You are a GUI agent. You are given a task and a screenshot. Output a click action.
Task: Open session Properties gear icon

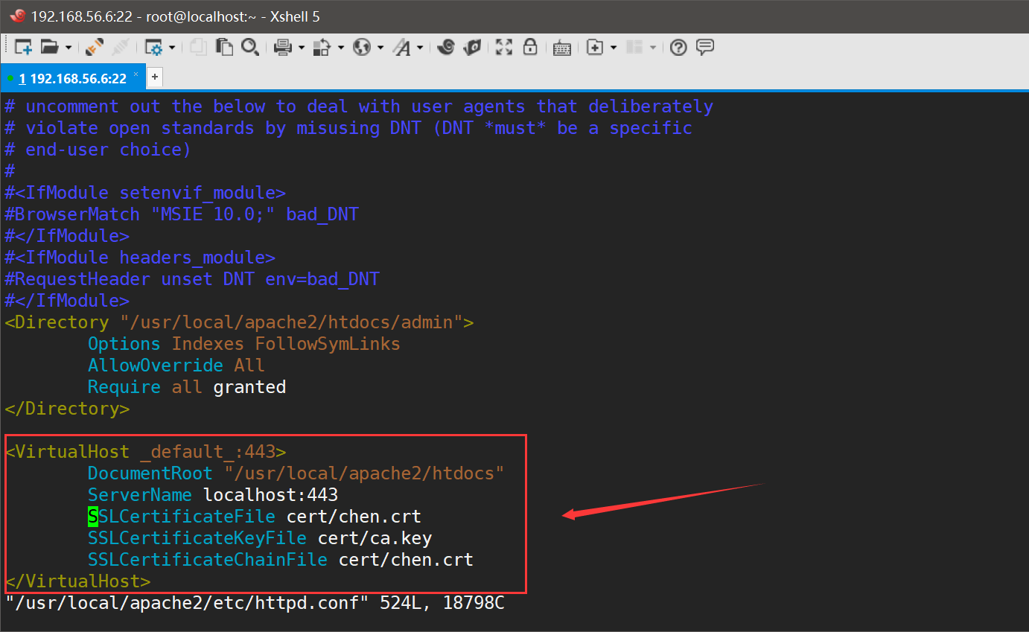(154, 48)
